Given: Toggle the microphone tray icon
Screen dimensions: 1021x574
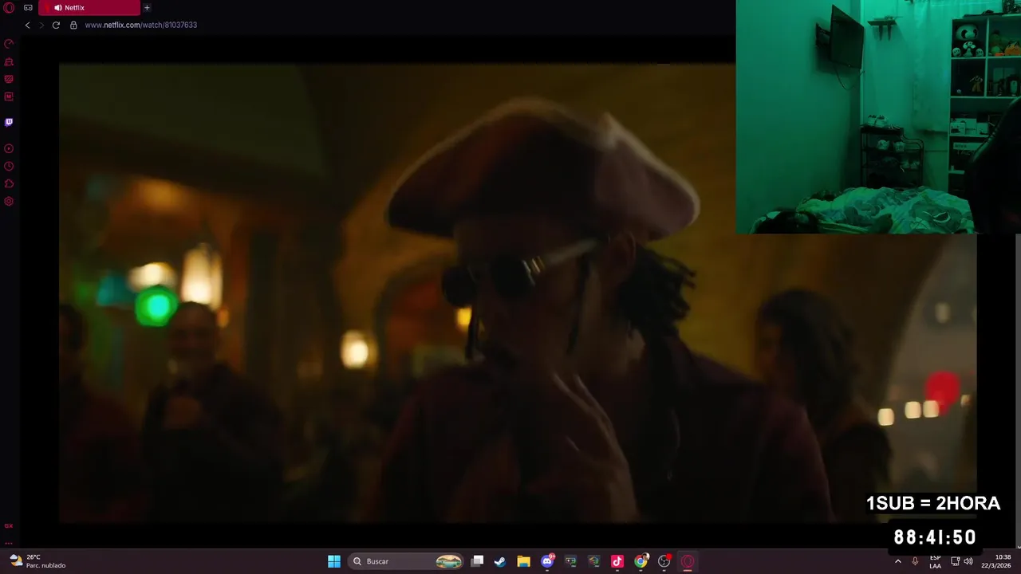Looking at the screenshot, I should 915,561.
